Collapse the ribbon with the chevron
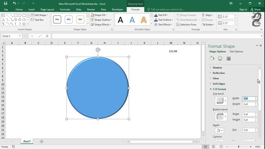Image resolution: width=265 pixels, height=149 pixels. tap(261, 29)
